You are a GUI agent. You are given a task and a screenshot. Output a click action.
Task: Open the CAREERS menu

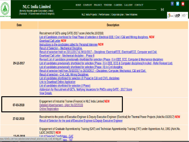(118, 5)
